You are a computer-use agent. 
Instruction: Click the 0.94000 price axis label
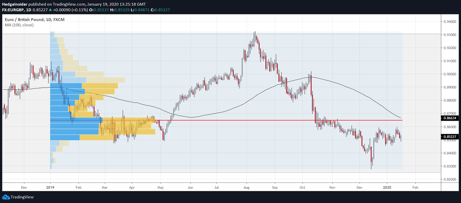click(x=450, y=22)
